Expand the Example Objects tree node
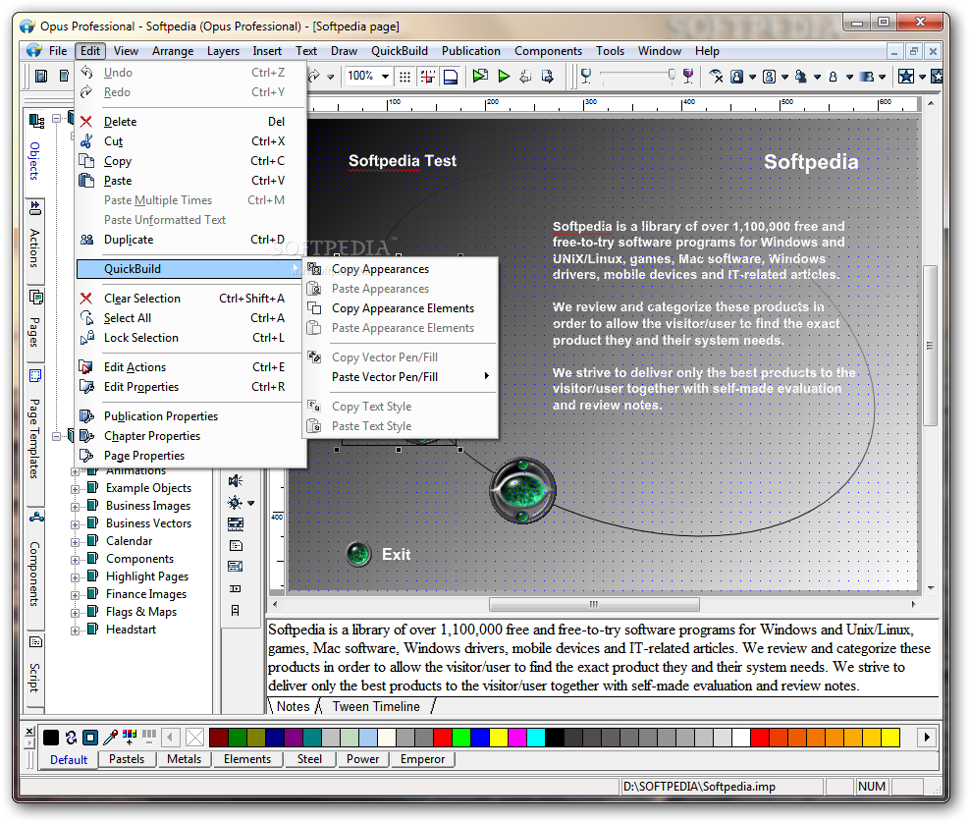This screenshot has height=823, width=970. (x=75, y=489)
